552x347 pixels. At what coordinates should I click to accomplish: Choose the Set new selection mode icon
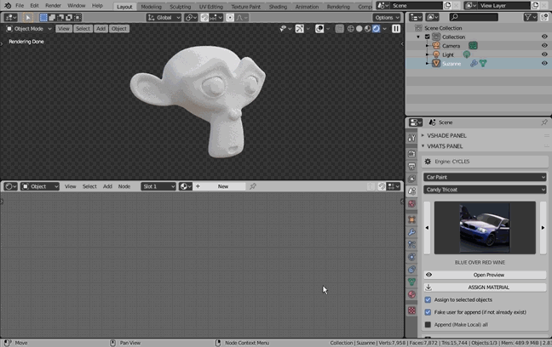coord(43,18)
